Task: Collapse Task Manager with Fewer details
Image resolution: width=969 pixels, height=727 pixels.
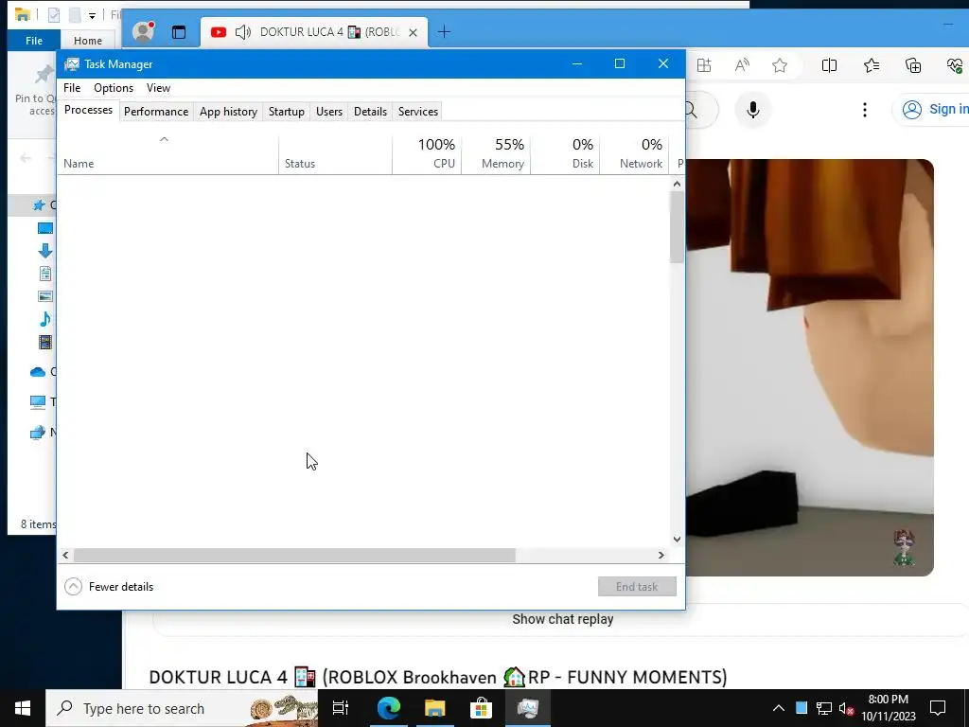Action: point(109,587)
